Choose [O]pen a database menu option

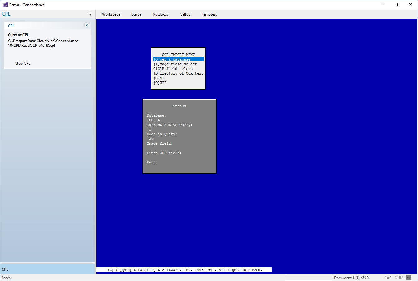[178, 59]
